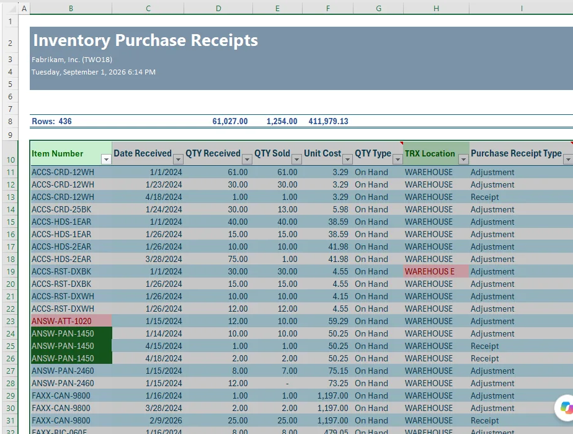Image resolution: width=573 pixels, height=434 pixels.
Task: Click ANSW-PAN-1450 dated 4/18/2024
Action: (71, 359)
